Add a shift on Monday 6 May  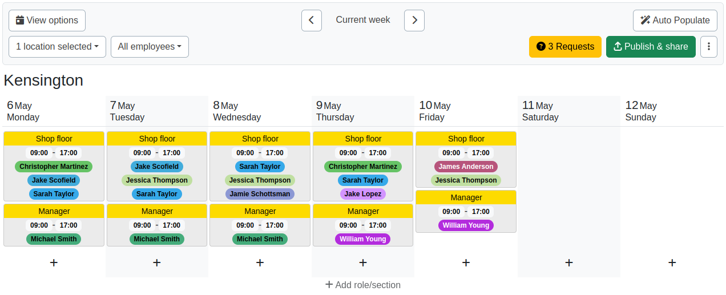coord(54,262)
